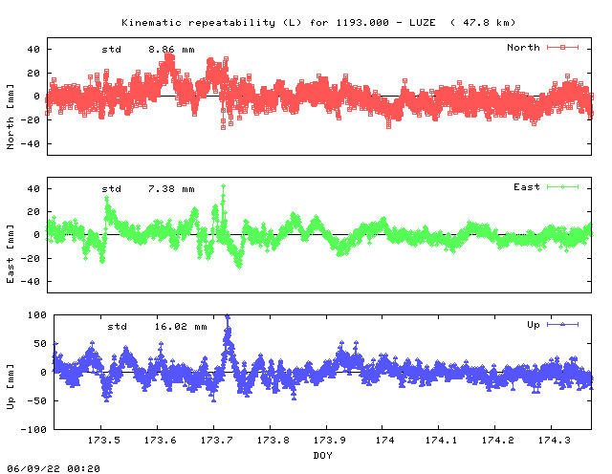Click the timestamp '06/09/22 00:20'

click(x=54, y=468)
